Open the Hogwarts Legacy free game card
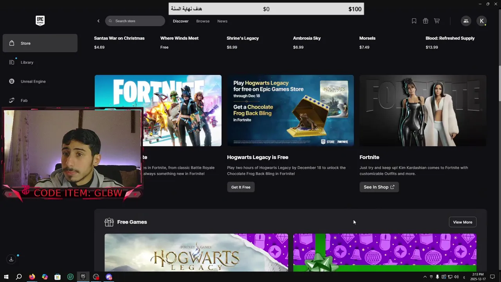The image size is (501, 282). pos(196,253)
